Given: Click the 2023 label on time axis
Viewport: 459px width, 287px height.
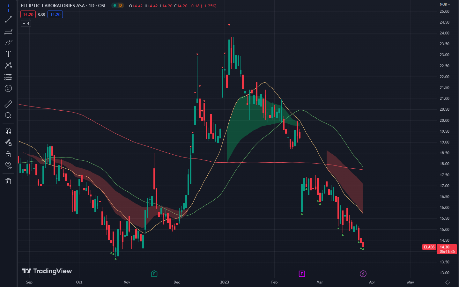Looking at the screenshot, I should [x=225, y=282].
